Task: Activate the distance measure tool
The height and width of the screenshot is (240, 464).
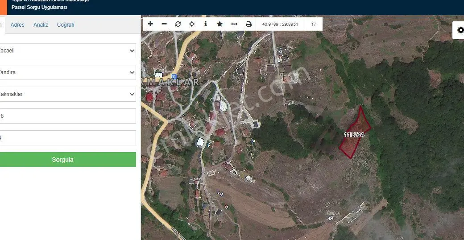Action: pos(234,24)
